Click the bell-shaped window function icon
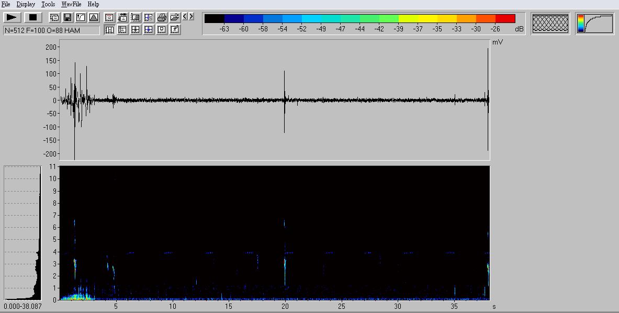Image resolution: width=619 pixels, height=313 pixels. [x=94, y=17]
